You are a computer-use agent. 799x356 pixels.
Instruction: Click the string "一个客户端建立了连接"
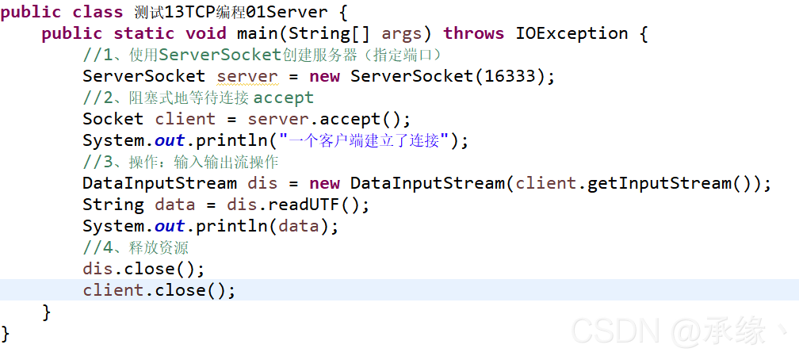click(x=365, y=141)
